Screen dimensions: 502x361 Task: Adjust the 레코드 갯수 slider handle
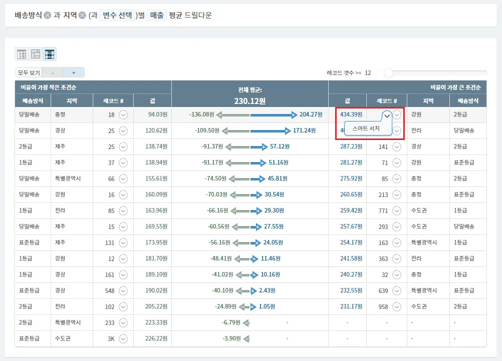[388, 73]
